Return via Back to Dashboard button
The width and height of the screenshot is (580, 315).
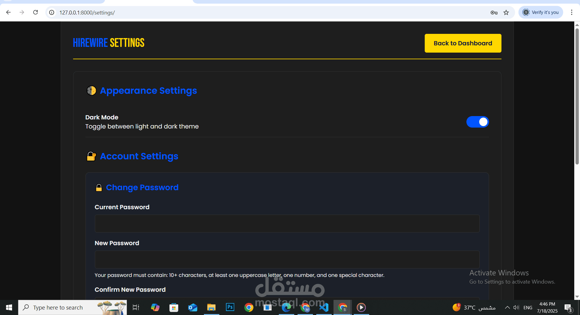pos(463,43)
